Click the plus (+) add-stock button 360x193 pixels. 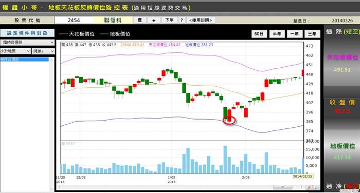154,21
